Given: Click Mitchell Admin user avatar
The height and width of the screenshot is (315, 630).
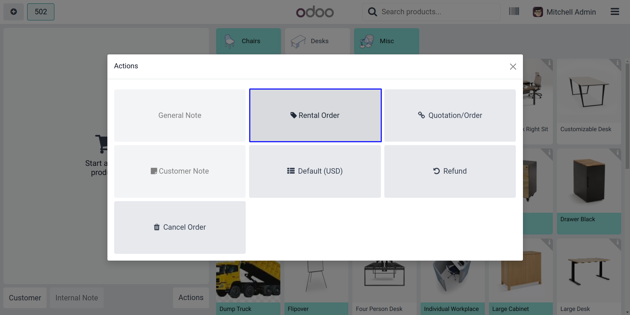Looking at the screenshot, I should pyautogui.click(x=538, y=12).
